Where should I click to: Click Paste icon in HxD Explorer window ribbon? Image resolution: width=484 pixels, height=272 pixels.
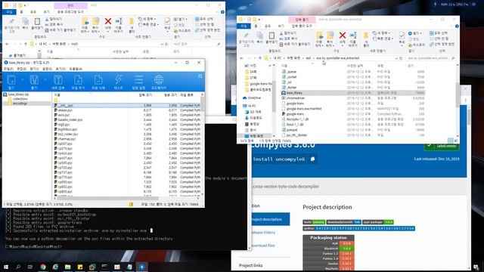[x=37, y=22]
